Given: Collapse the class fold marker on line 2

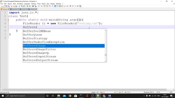Looking at the screenshot, I should click(8, 16).
